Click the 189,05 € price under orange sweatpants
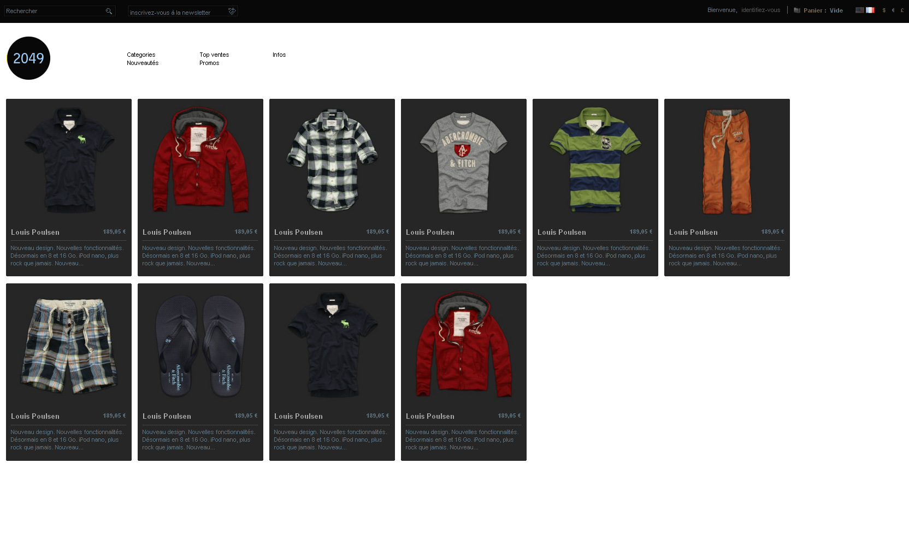Screen dimensions: 909x540 click(x=772, y=232)
